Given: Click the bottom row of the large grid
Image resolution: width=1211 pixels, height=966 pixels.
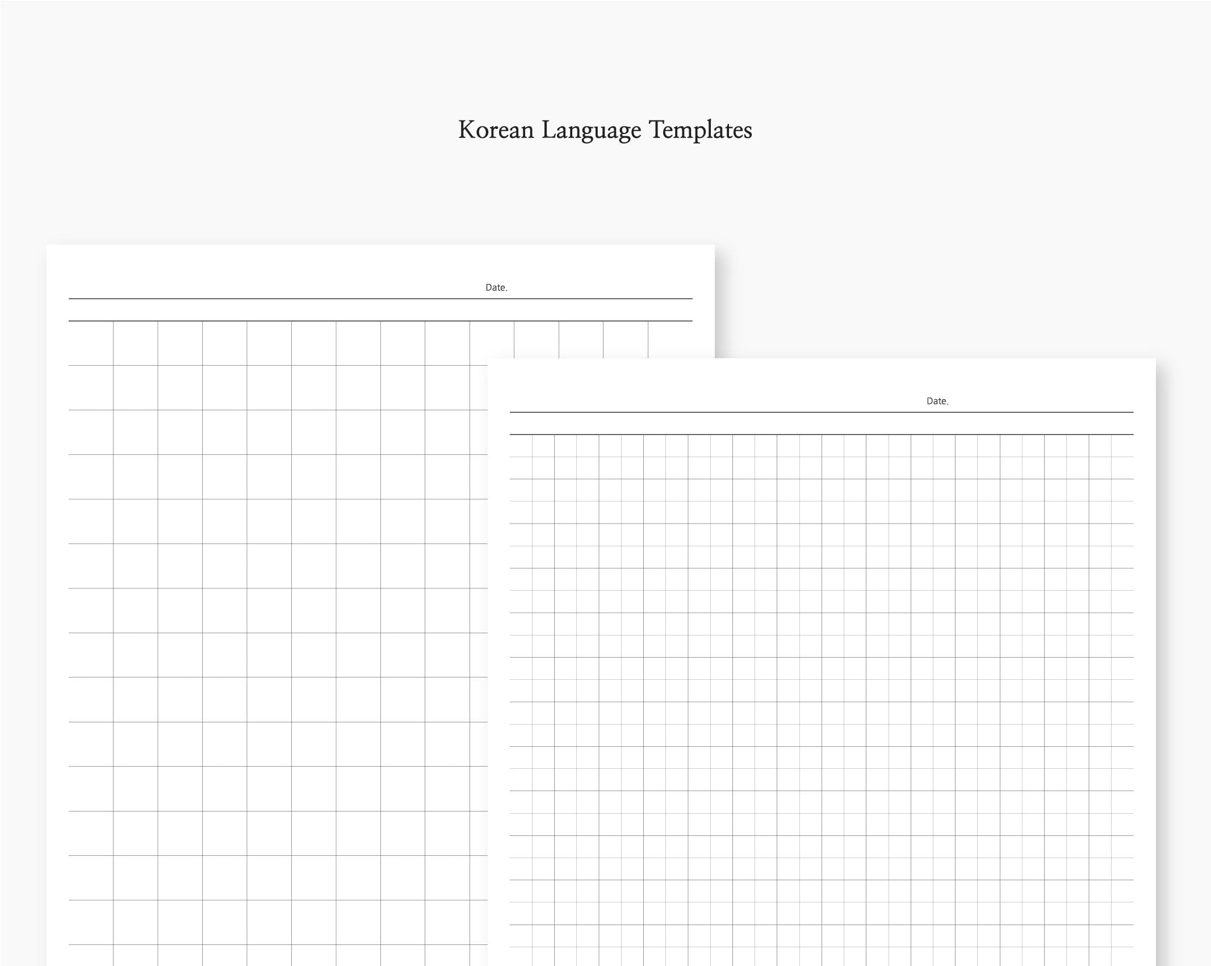Looking at the screenshot, I should (255, 948).
